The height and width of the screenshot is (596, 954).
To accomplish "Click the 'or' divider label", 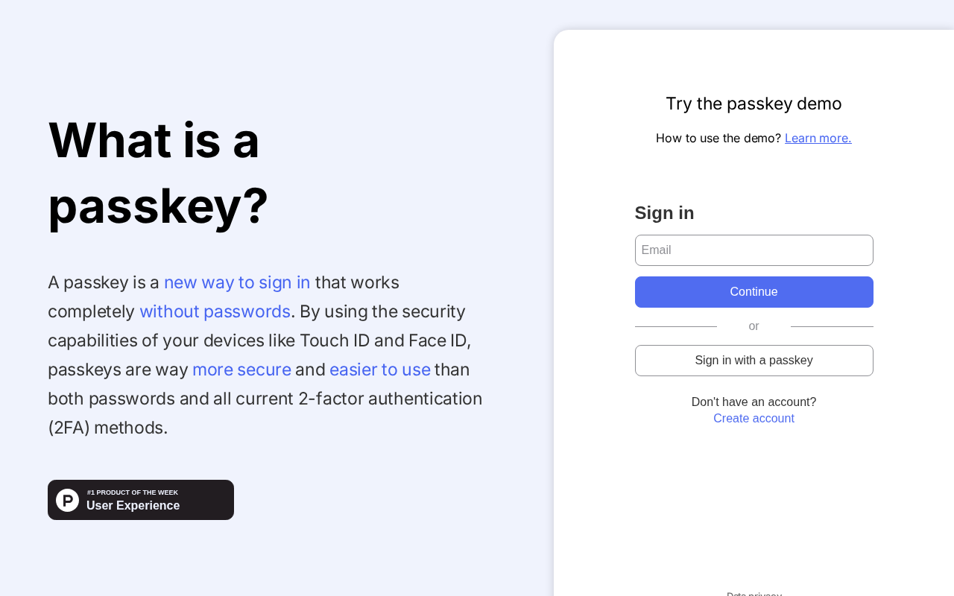I will [x=754, y=326].
